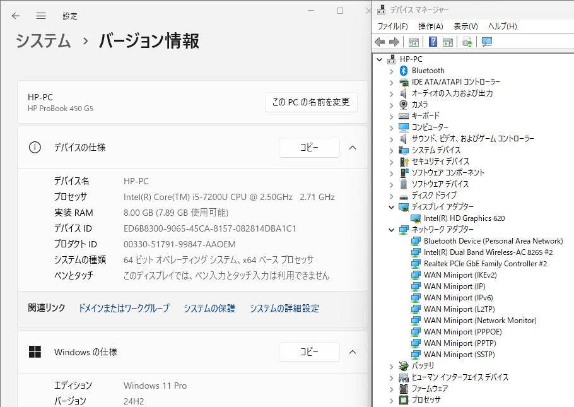
Task: Open the ヘルプ(H) menu
Action: (502, 26)
